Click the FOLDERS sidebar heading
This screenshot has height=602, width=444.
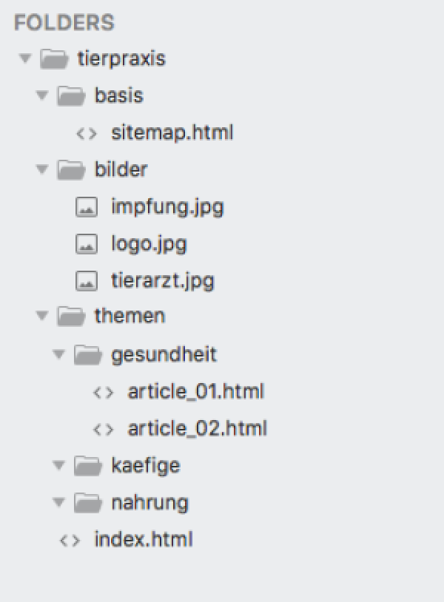pos(64,23)
